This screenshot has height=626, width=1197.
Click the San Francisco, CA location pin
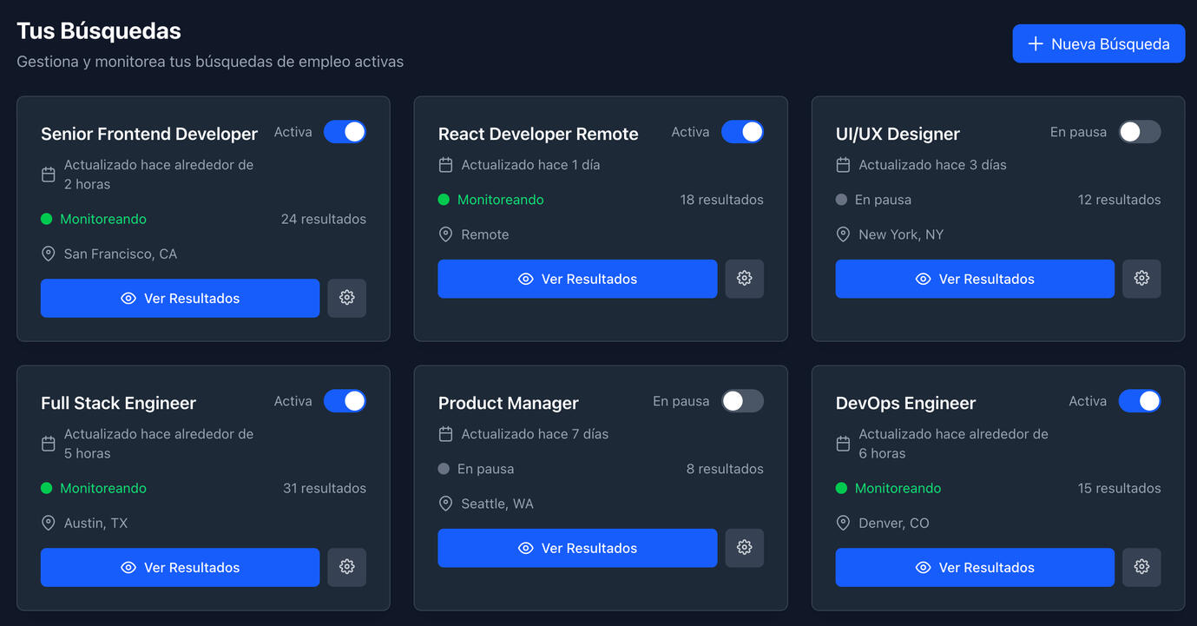coord(49,254)
